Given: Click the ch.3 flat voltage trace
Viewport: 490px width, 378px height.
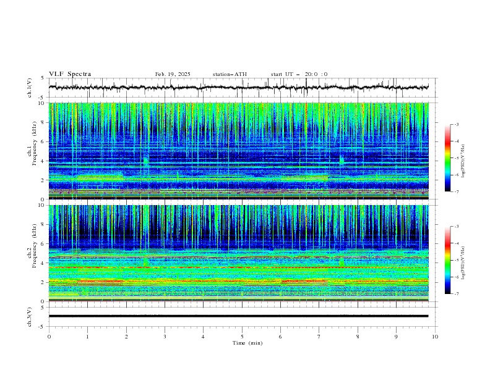Looking at the screenshot, I should coord(239,316).
